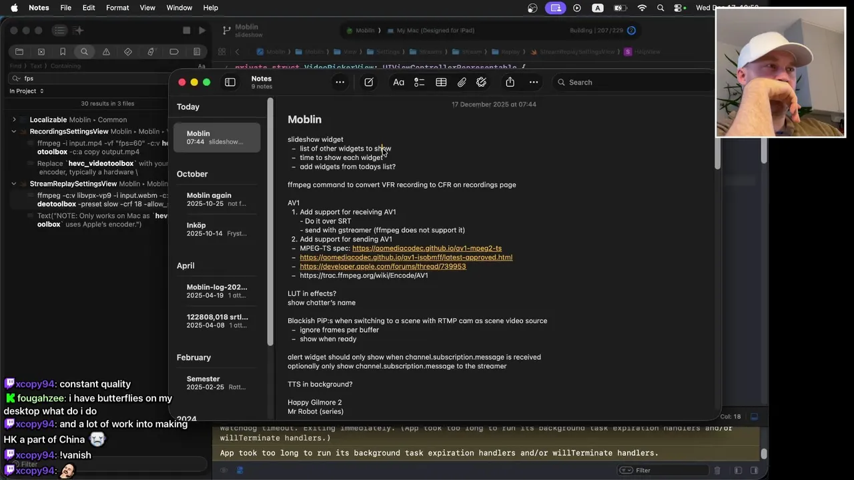This screenshot has height=480, width=854.
Task: Open the Semester note
Action: 217,383
